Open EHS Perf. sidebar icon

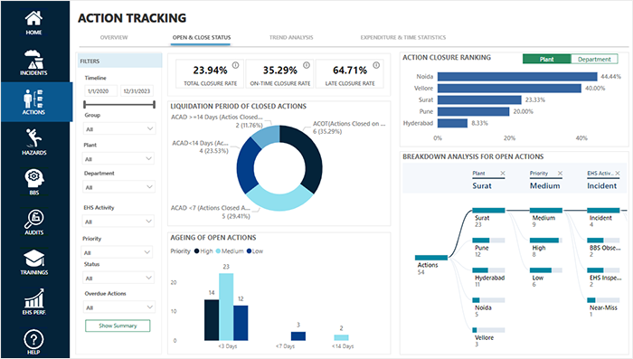click(x=34, y=302)
